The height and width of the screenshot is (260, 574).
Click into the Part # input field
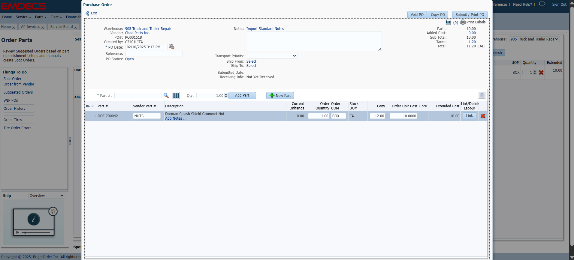(138, 96)
